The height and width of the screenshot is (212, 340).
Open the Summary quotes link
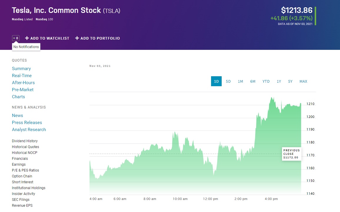point(21,69)
